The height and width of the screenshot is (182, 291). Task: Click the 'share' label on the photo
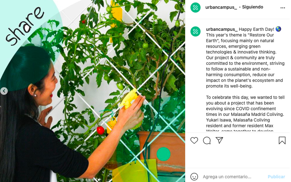[25, 26]
